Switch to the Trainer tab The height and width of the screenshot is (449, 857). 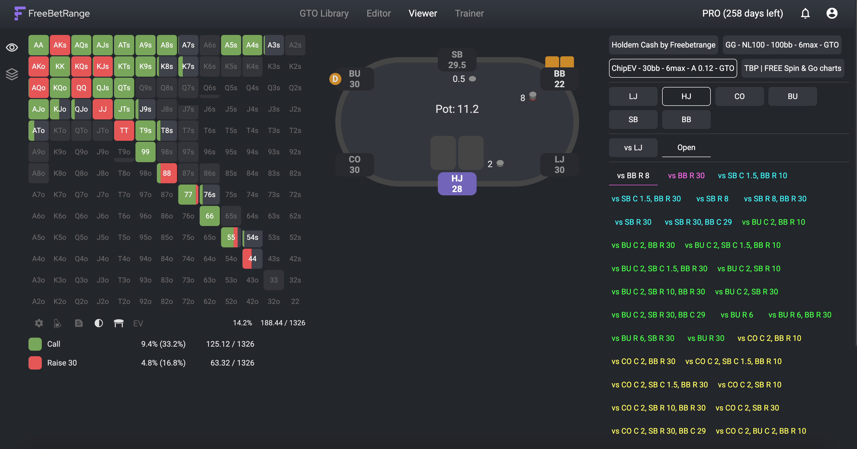[469, 13]
